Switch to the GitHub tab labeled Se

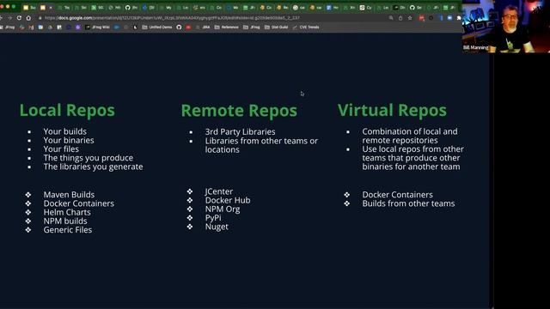(x=416, y=8)
